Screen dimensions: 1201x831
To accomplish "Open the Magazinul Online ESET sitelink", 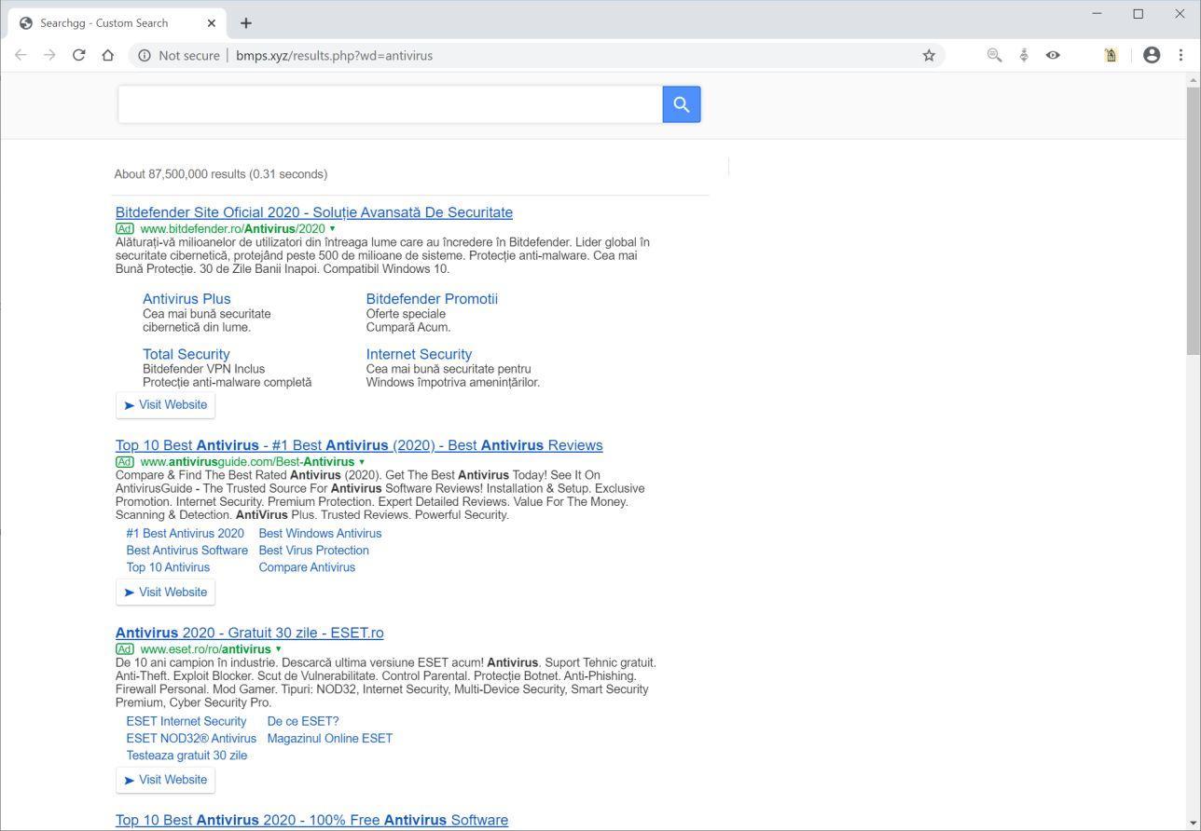I will click(x=330, y=739).
